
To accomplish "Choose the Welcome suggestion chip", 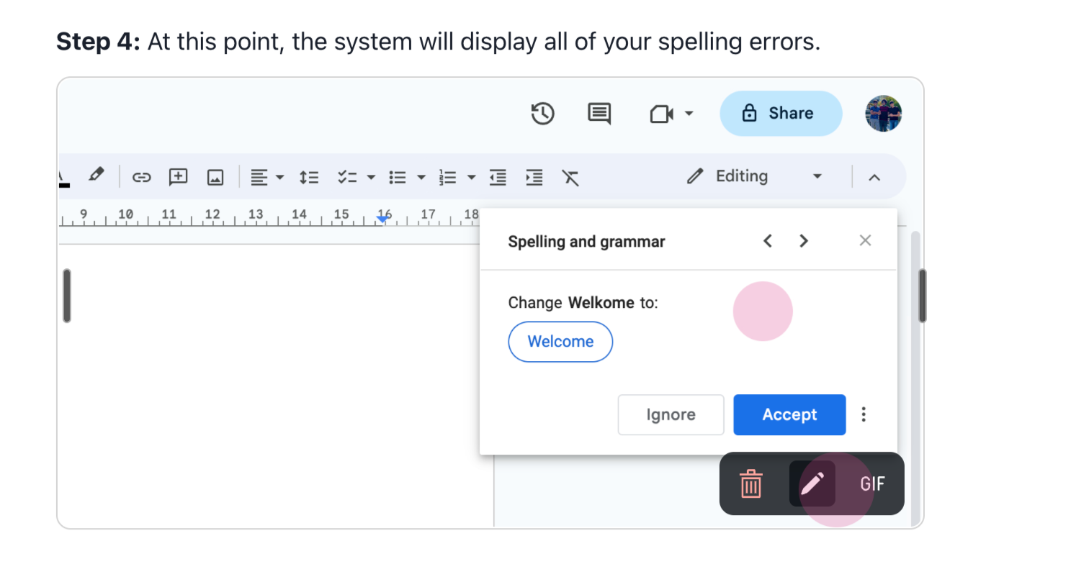I will tap(560, 342).
